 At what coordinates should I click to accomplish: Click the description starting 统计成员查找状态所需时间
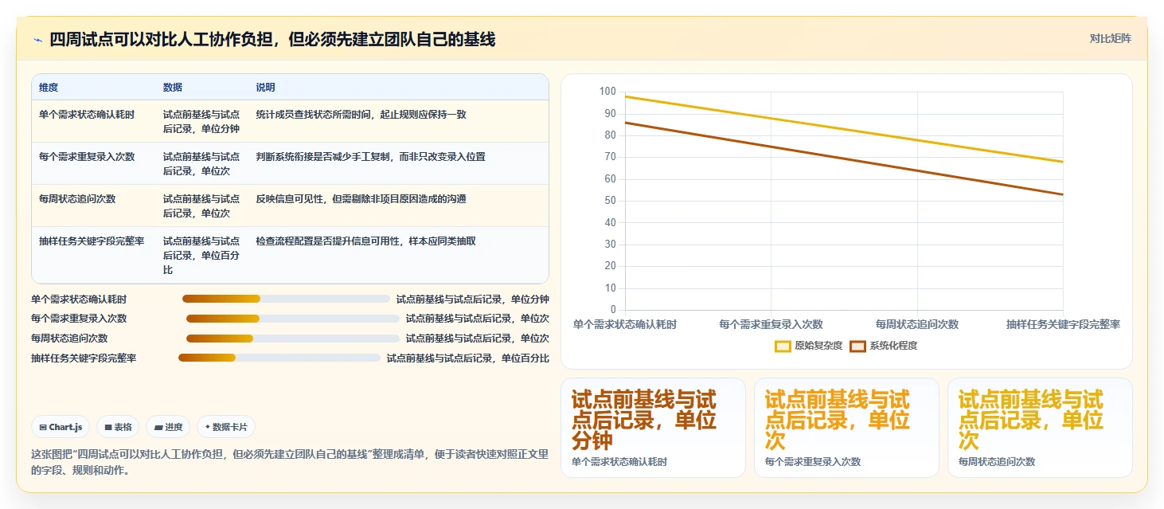361,115
